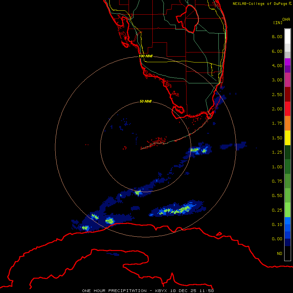Screen dimensions: 293x293
Task: Select the 3.00 legend value
Action: [277, 80]
